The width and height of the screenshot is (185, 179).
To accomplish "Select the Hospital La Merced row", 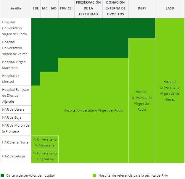I will 16,79.
